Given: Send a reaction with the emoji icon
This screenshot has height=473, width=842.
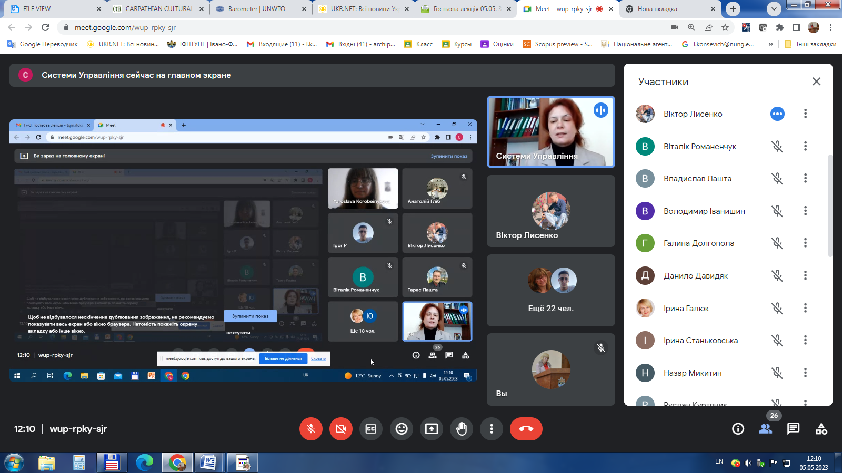Looking at the screenshot, I should [x=402, y=429].
